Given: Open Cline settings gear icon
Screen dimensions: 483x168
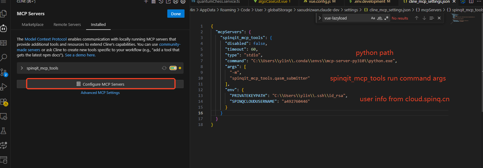Looking at the screenshot, I should 183,2.
